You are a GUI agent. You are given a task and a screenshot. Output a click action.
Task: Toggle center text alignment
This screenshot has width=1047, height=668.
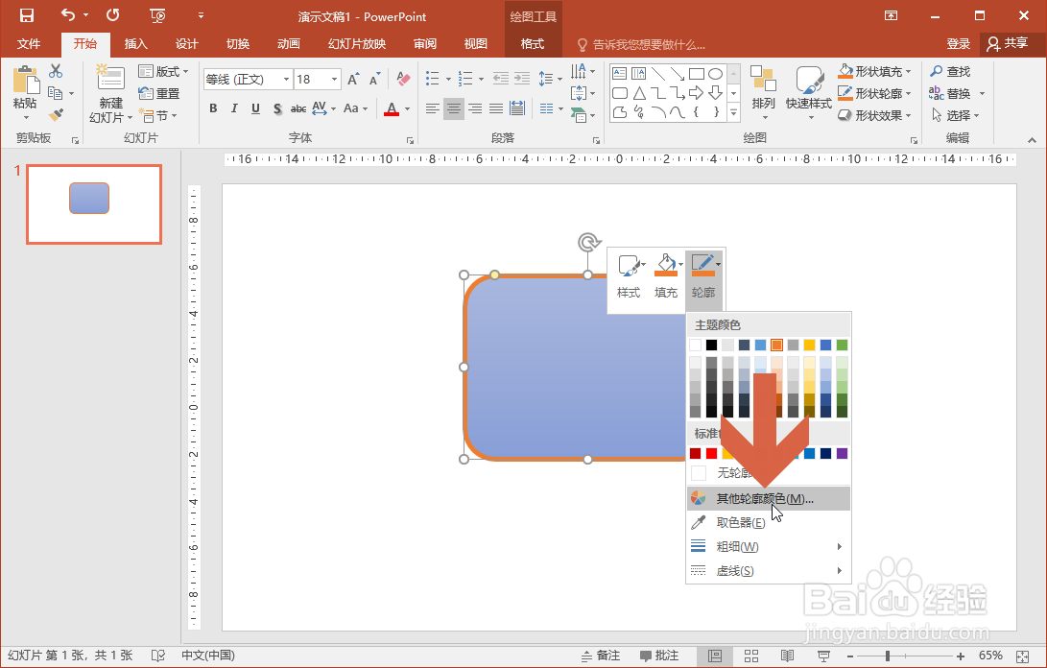click(x=454, y=108)
